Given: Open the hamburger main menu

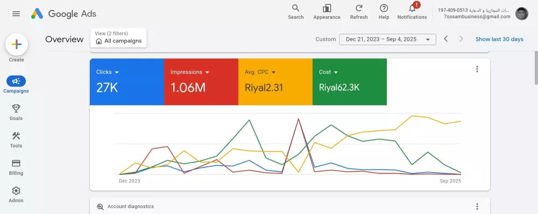Looking at the screenshot, I should (x=16, y=13).
